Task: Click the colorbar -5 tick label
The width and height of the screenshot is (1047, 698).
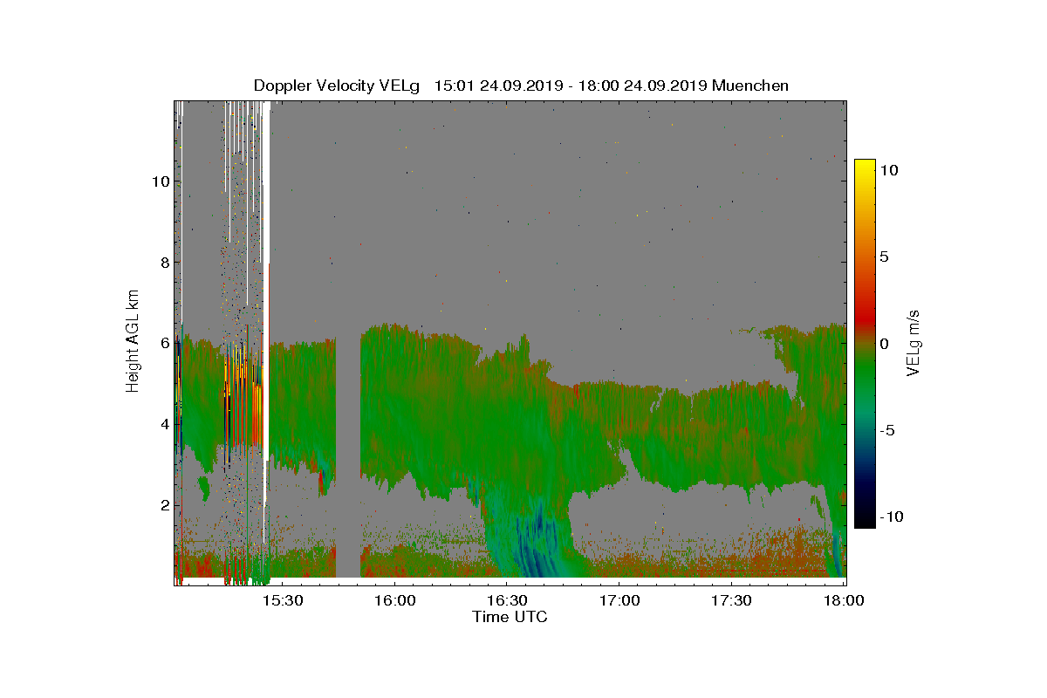Action: (x=890, y=430)
